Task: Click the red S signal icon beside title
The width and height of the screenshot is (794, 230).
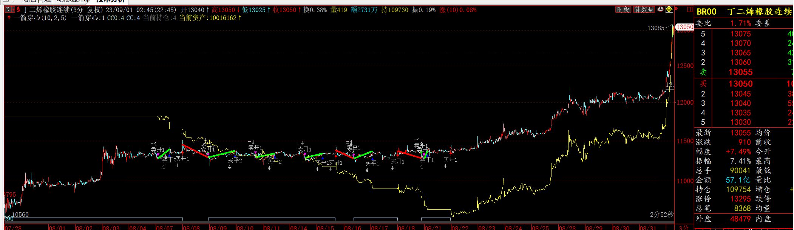Action: coord(18,10)
